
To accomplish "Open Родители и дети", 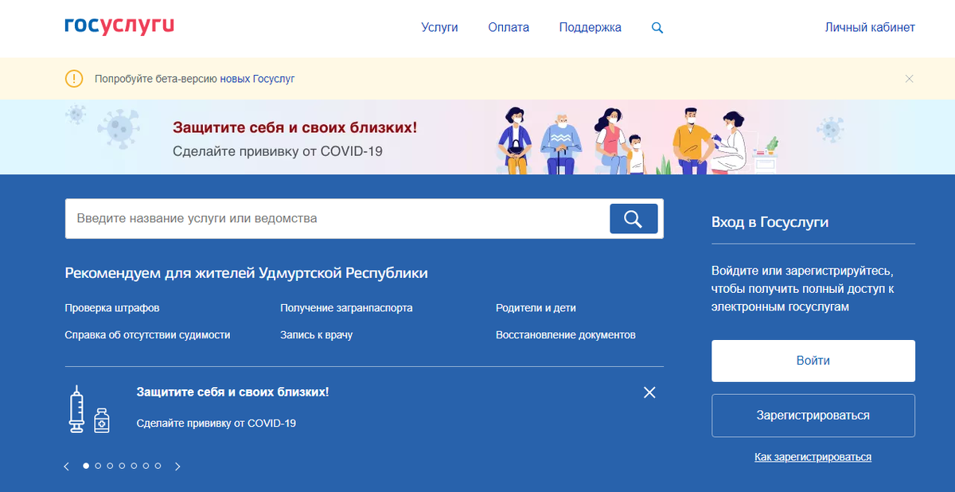I will tap(536, 308).
